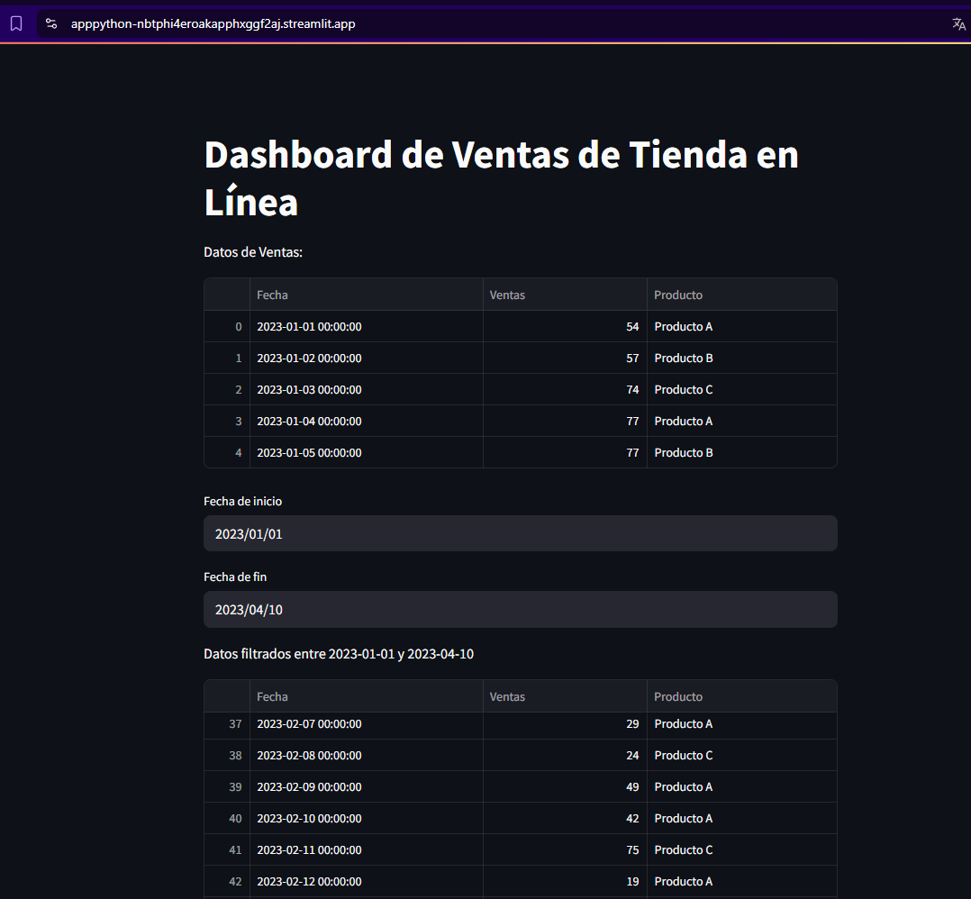Sort filtered table by Fecha column header
This screenshot has width=971, height=899.
tap(366, 696)
